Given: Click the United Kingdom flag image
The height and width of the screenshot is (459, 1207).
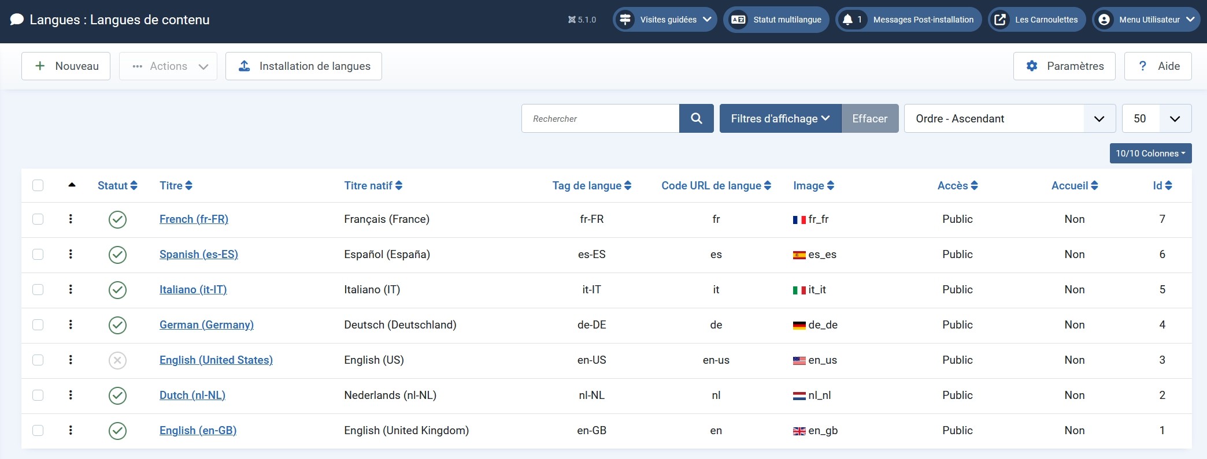Looking at the screenshot, I should pos(799,431).
